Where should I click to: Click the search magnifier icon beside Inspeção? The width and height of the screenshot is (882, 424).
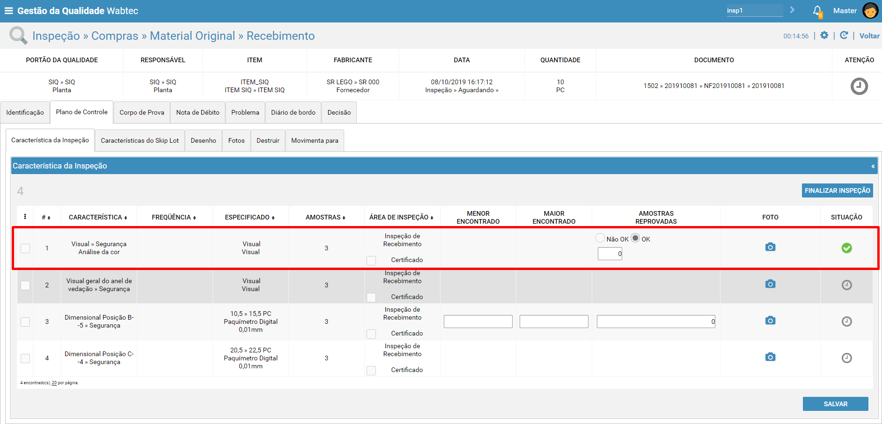point(18,36)
